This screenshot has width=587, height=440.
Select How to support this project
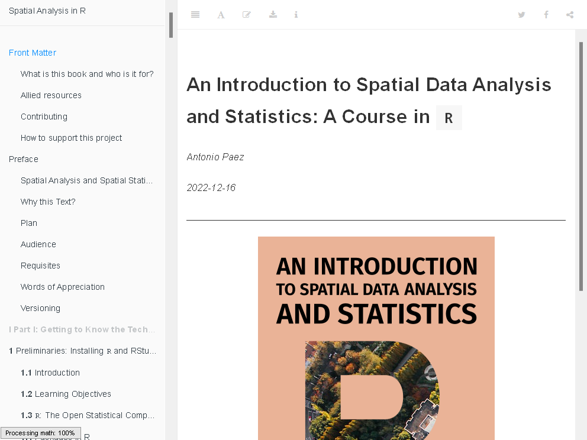pyautogui.click(x=71, y=138)
